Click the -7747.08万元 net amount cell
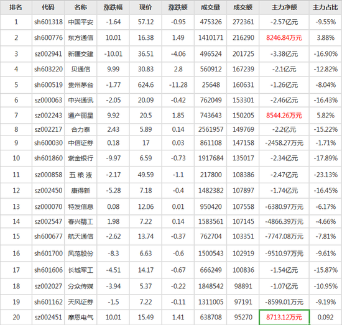This screenshot has width=342, height=325. point(284,237)
